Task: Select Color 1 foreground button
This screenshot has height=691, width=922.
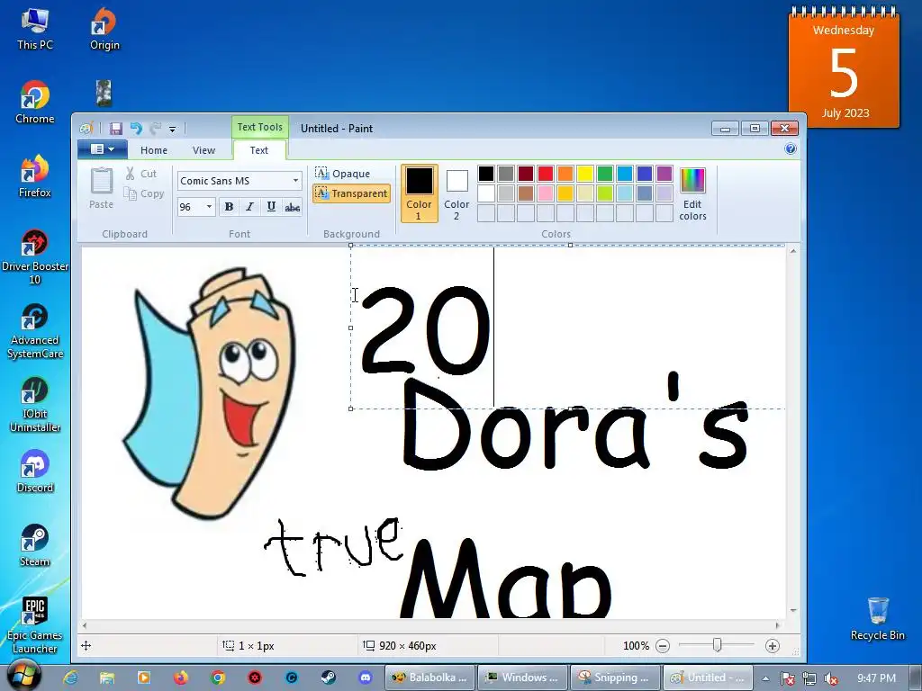Action: point(420,193)
